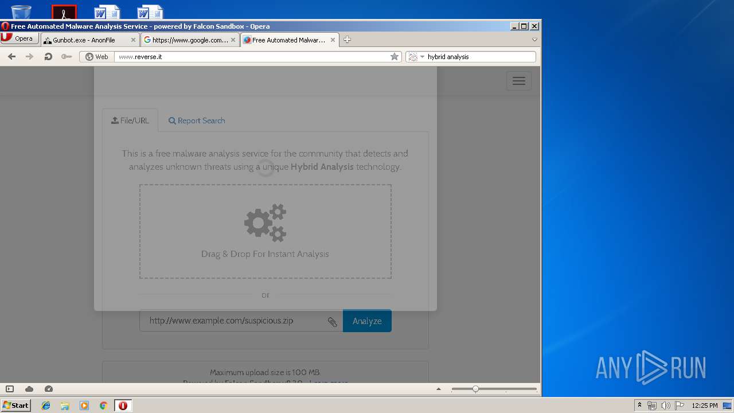This screenshot has width=734, height=413.
Task: Toggle Opera Turbo speedometer icon
Action: click(49, 389)
